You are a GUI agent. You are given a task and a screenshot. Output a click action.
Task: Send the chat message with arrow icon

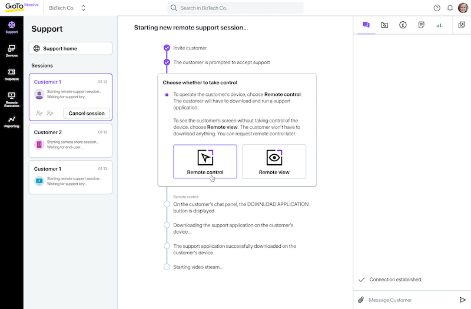tap(462, 300)
